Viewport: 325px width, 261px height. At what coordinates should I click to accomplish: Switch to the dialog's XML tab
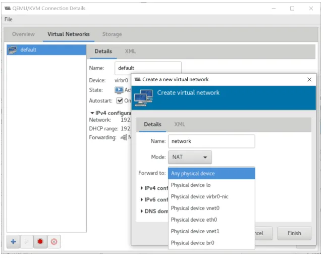[180, 124]
